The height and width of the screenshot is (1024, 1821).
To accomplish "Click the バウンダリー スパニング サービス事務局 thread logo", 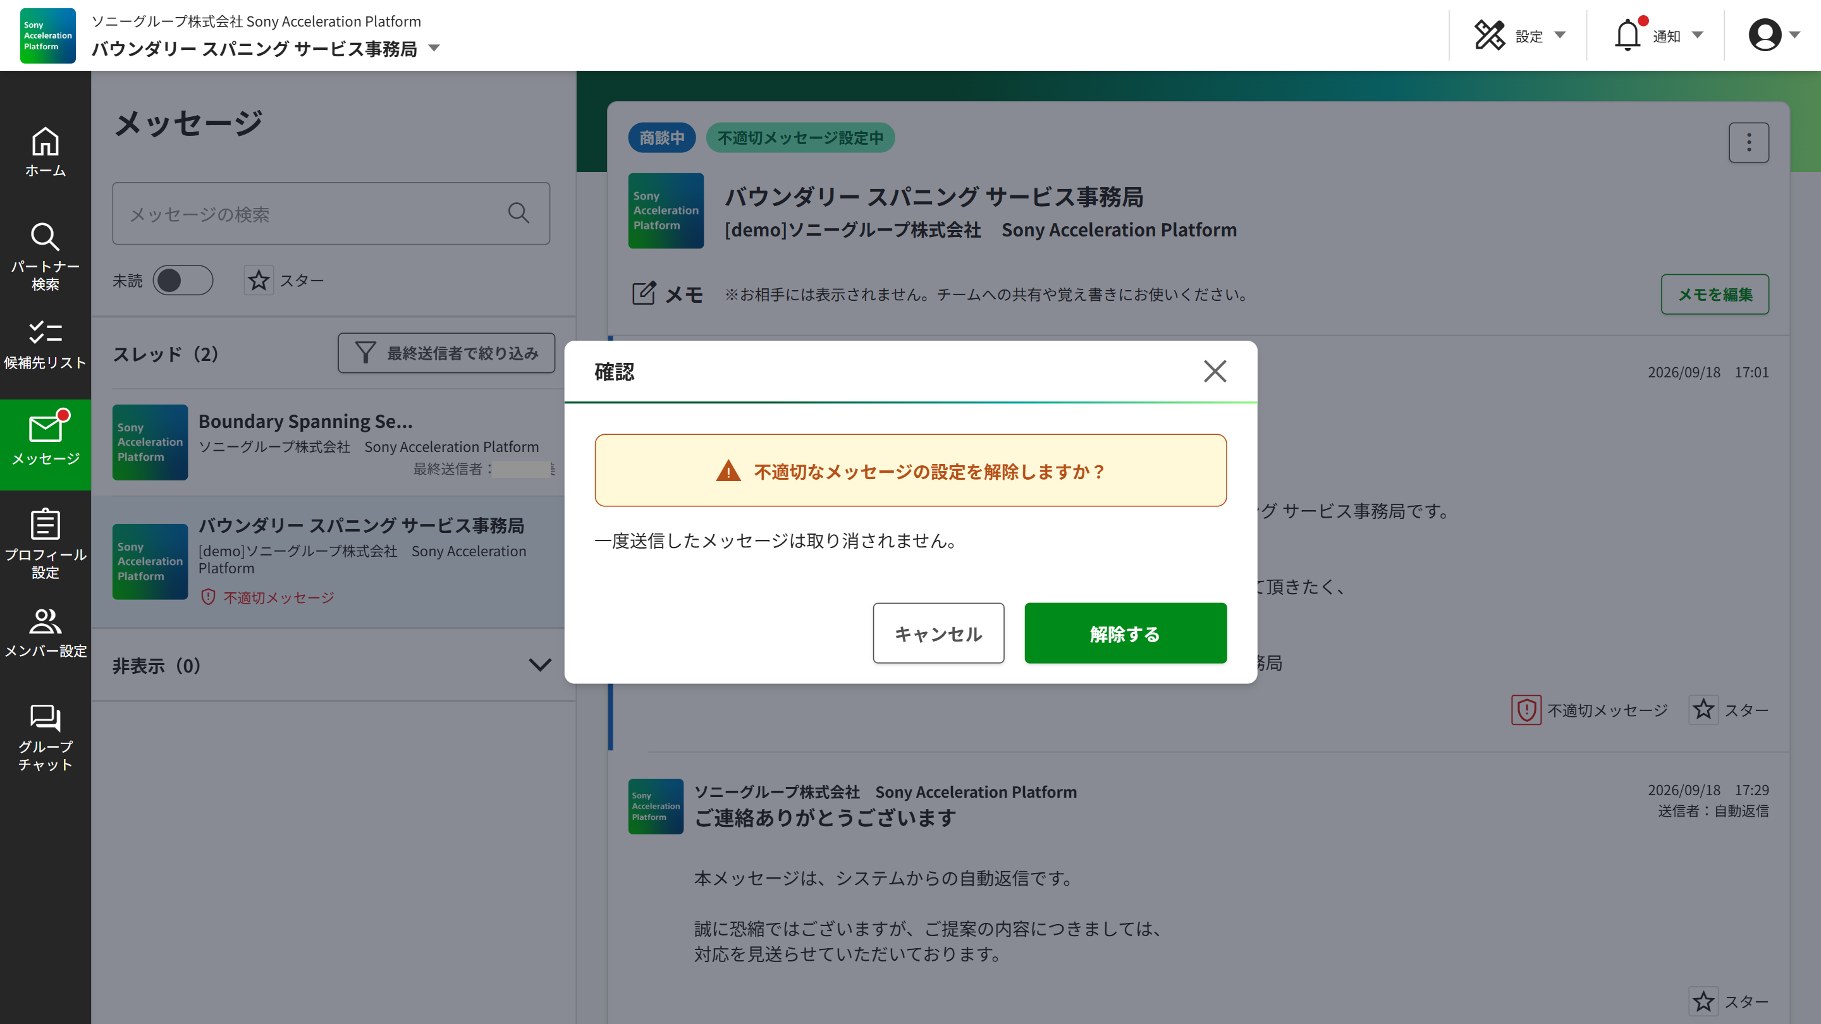I will (150, 562).
